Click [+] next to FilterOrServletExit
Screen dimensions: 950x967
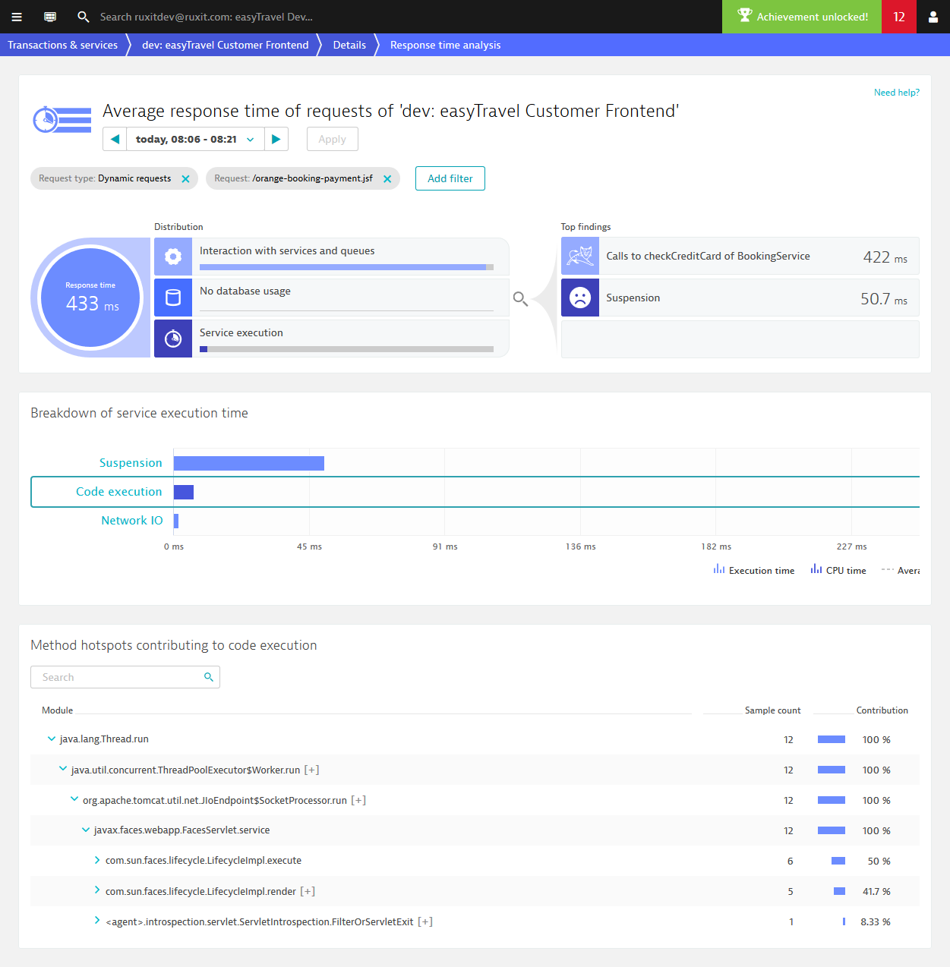[x=425, y=921]
